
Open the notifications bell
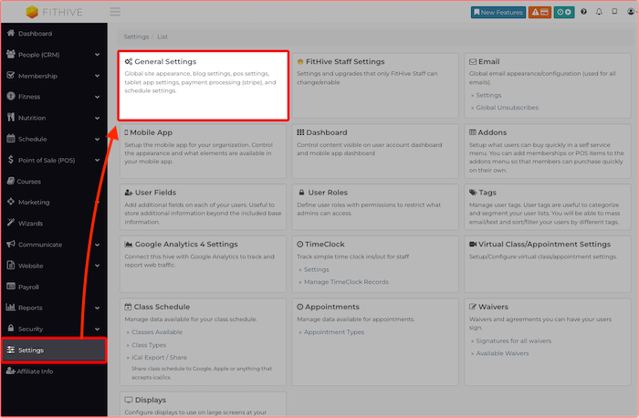[x=599, y=12]
